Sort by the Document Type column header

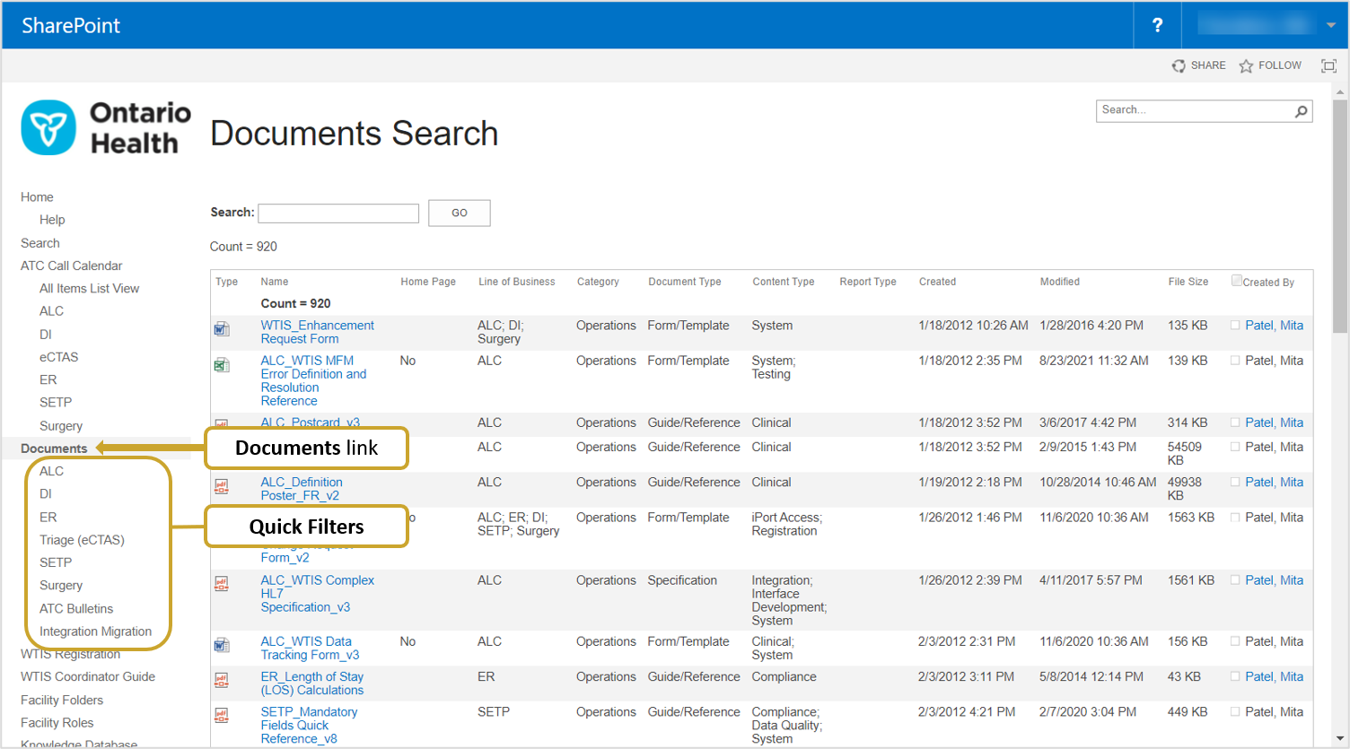tap(685, 282)
